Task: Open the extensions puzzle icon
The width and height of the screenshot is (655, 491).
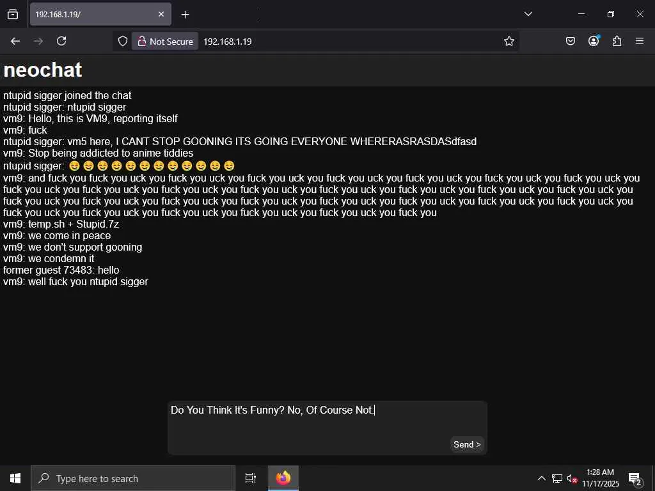Action: (617, 41)
